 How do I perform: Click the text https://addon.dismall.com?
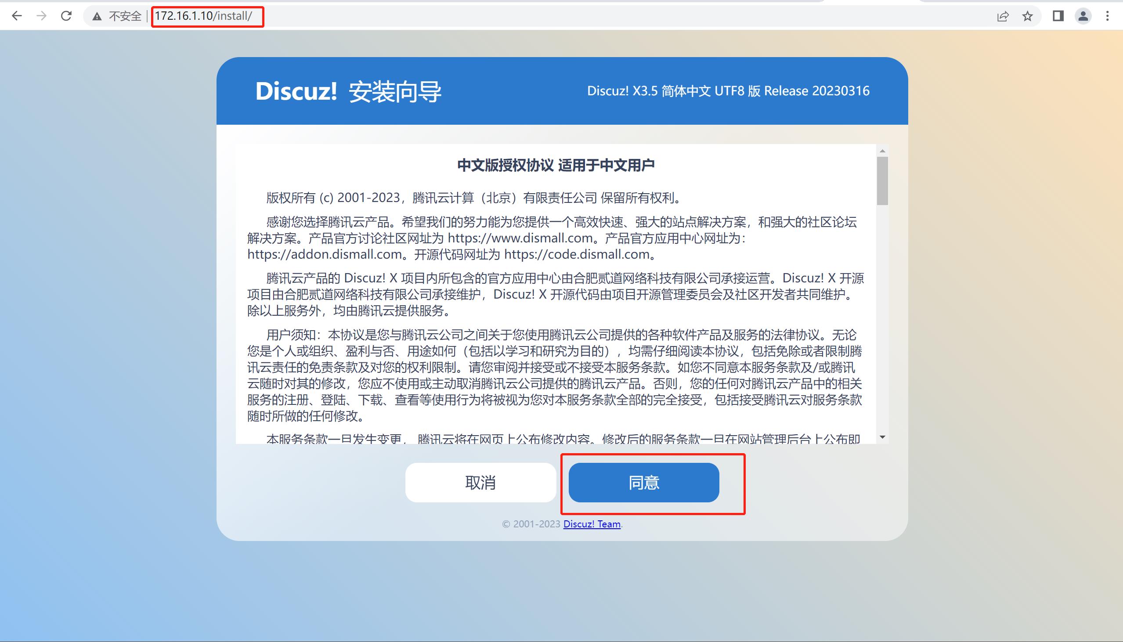click(325, 254)
